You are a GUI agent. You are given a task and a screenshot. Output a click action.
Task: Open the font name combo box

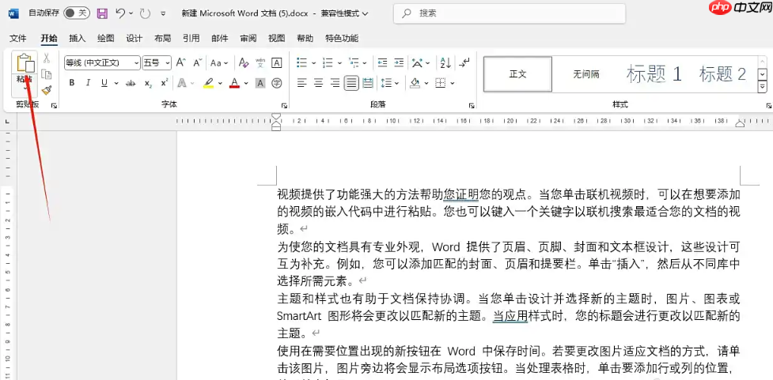click(102, 62)
